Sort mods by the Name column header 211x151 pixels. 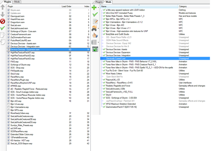(139, 6)
